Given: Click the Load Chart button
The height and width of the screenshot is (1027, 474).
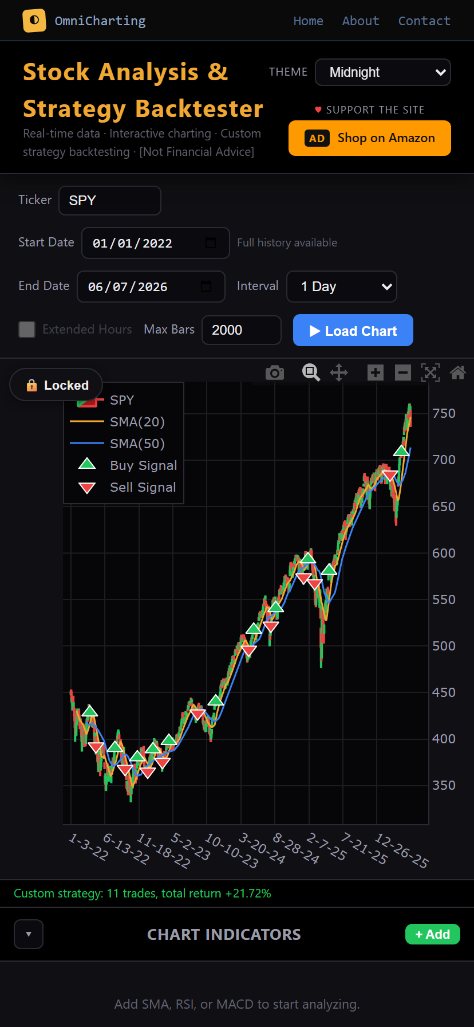Looking at the screenshot, I should pyautogui.click(x=353, y=330).
